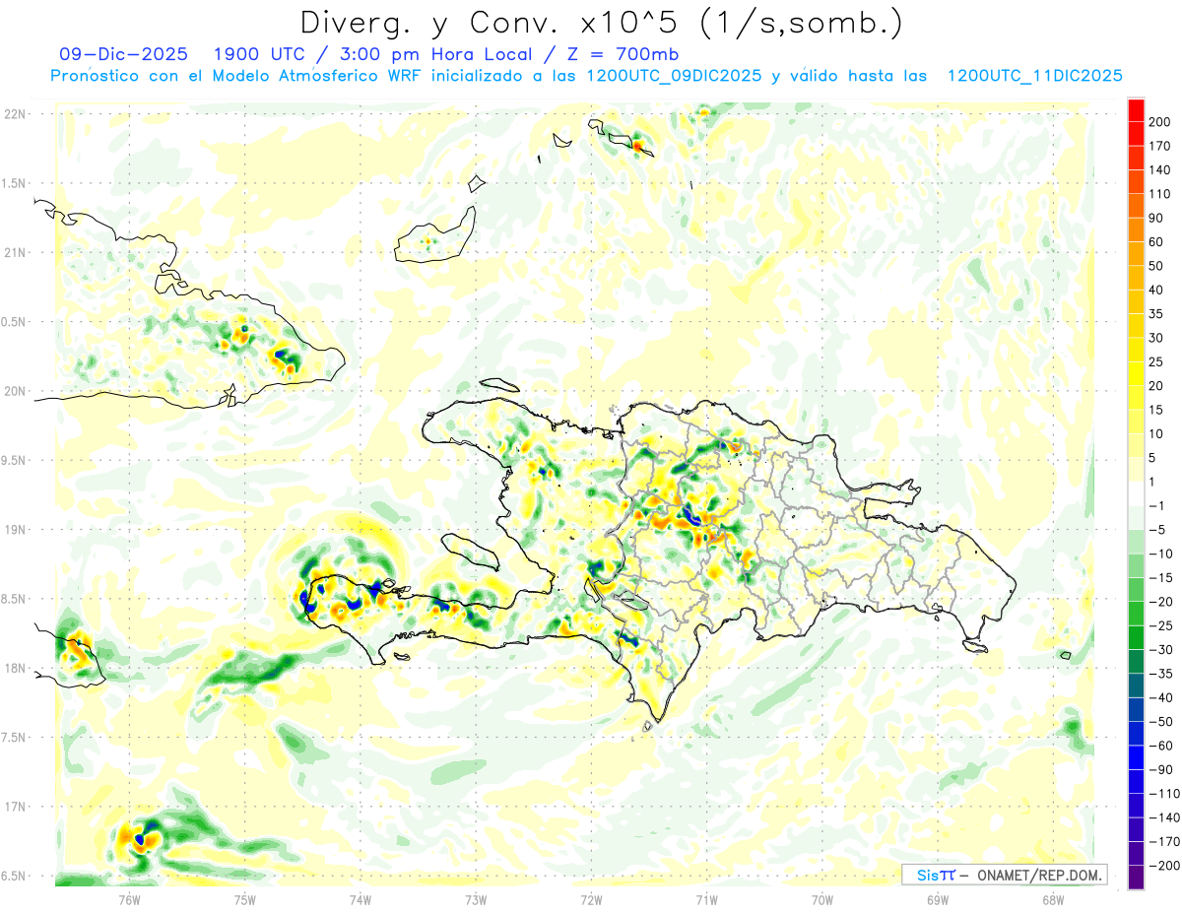The height and width of the screenshot is (913, 1182).
Task: Click the positive "110" color scale value
Action: [x=1159, y=194]
